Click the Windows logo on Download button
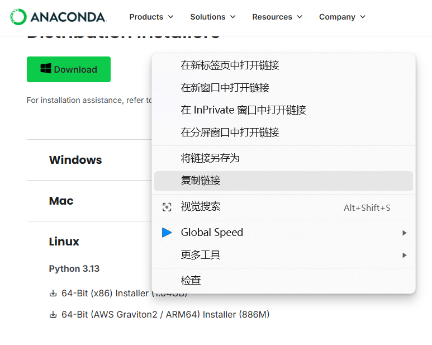The height and width of the screenshot is (345, 432). click(x=46, y=69)
